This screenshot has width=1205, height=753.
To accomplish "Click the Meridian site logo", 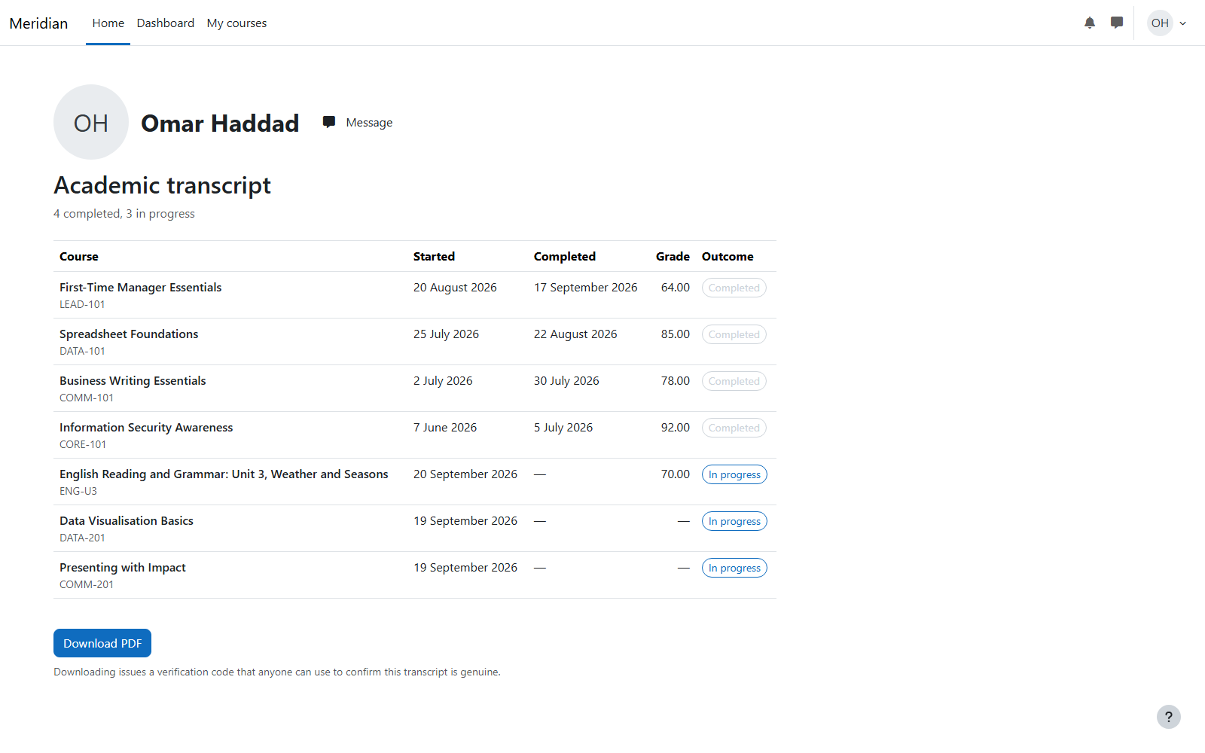I will 38,23.
